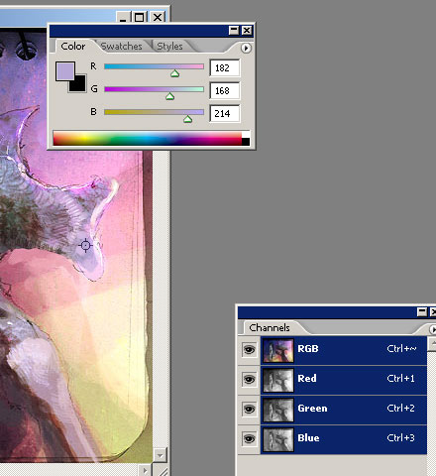Select the Green channel row
Screen dimensions: 436x476
pos(344,410)
